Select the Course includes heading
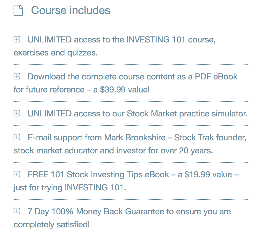Viewport: 263px width, 237px height. pos(71,10)
